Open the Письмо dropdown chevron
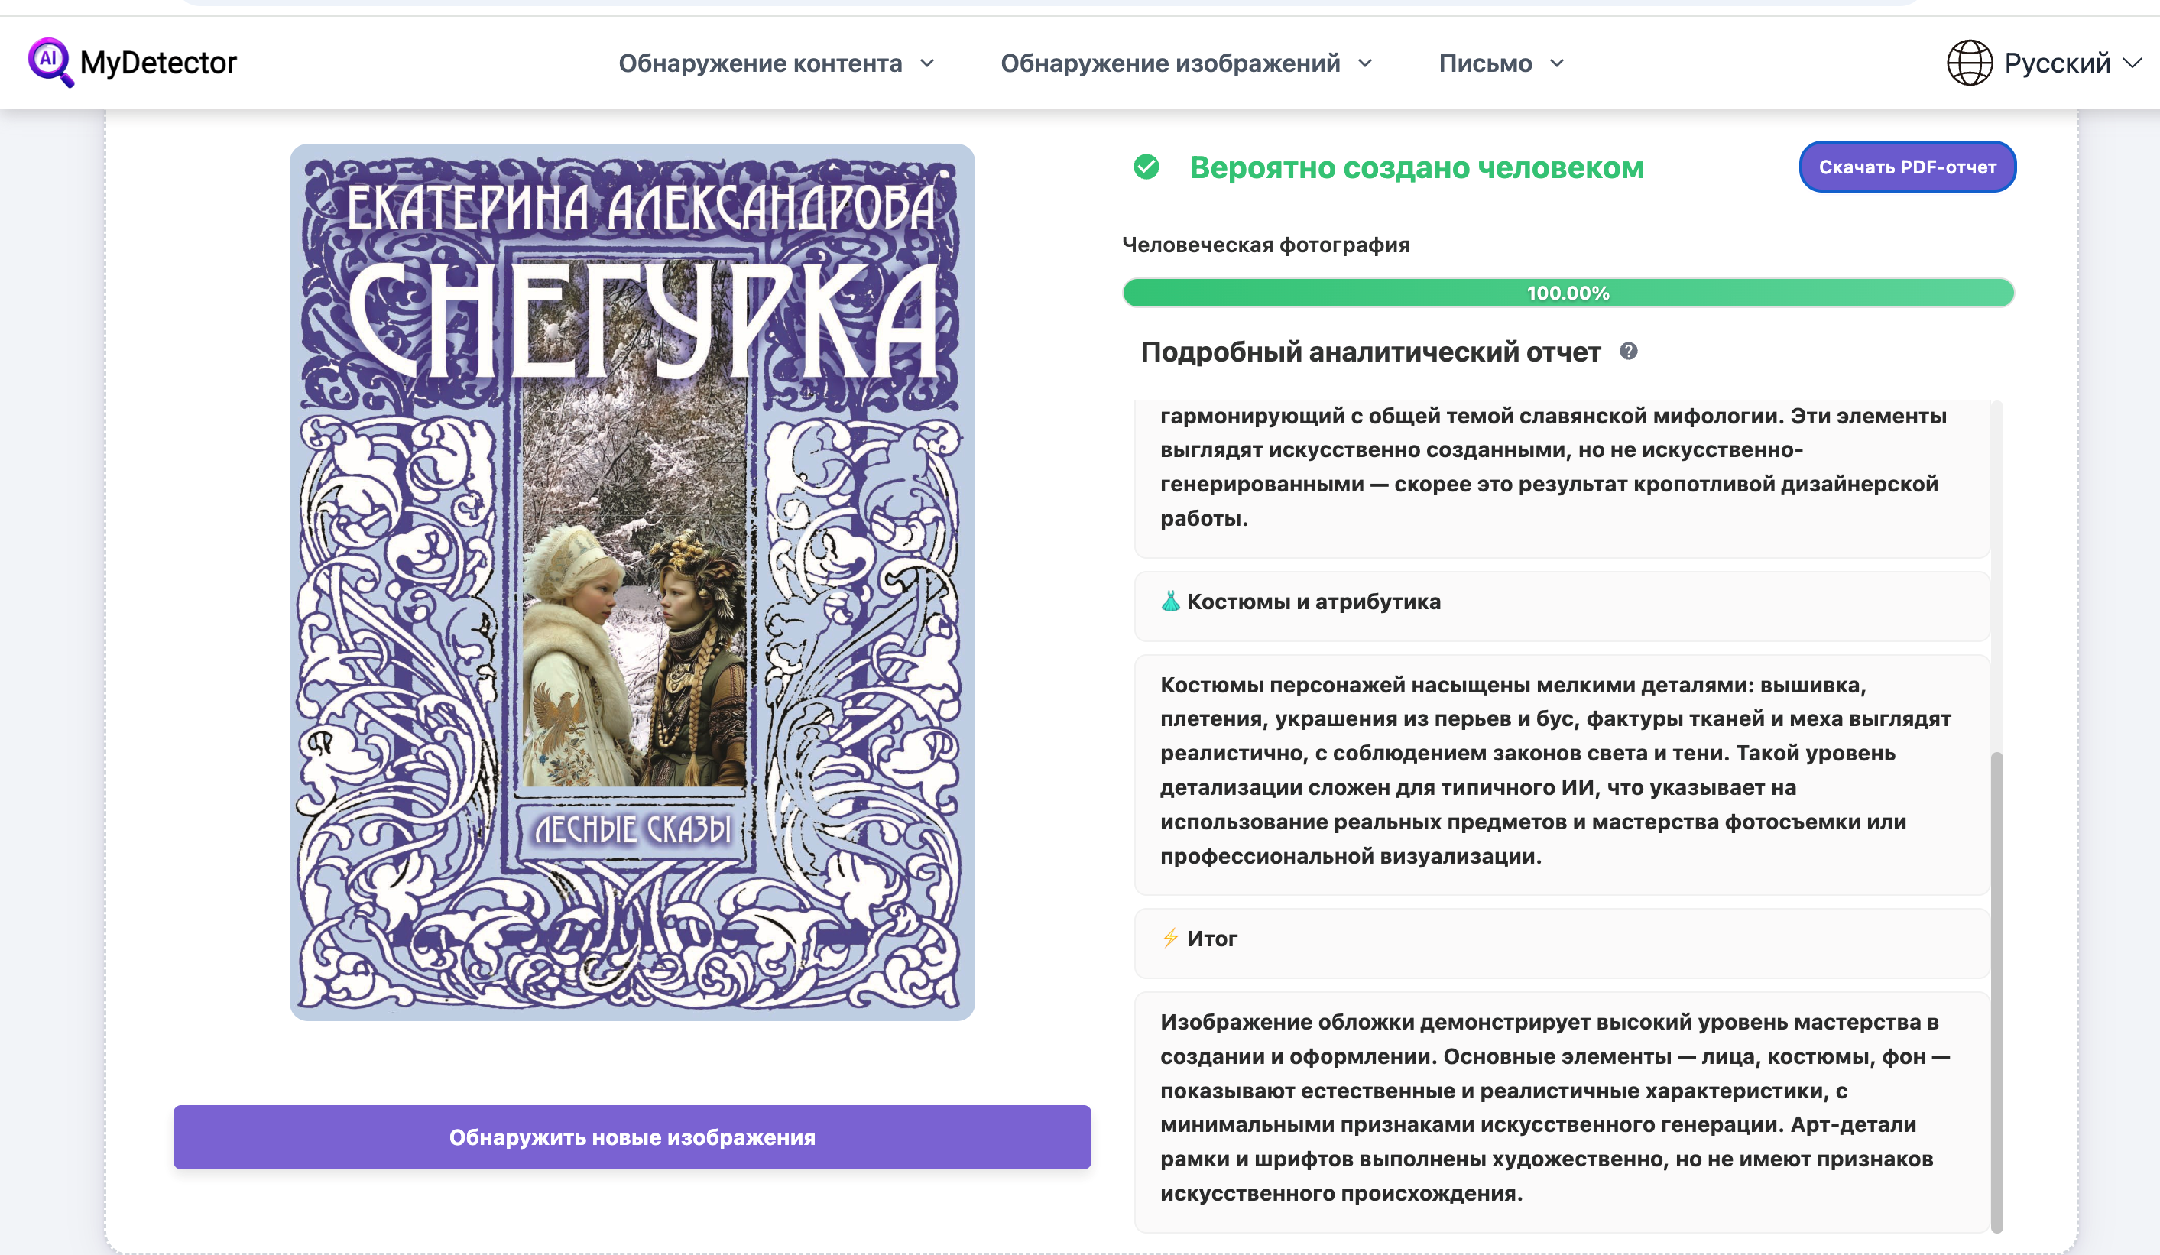Image resolution: width=2160 pixels, height=1255 pixels. [x=1558, y=63]
